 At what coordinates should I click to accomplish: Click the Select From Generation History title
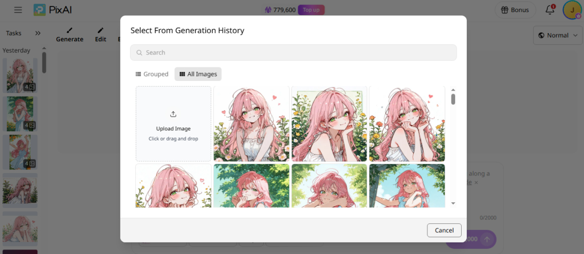click(187, 31)
